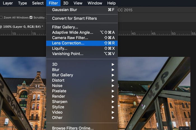
Task: Choose Adaptive Wide Angle filter
Action: tap(82, 32)
